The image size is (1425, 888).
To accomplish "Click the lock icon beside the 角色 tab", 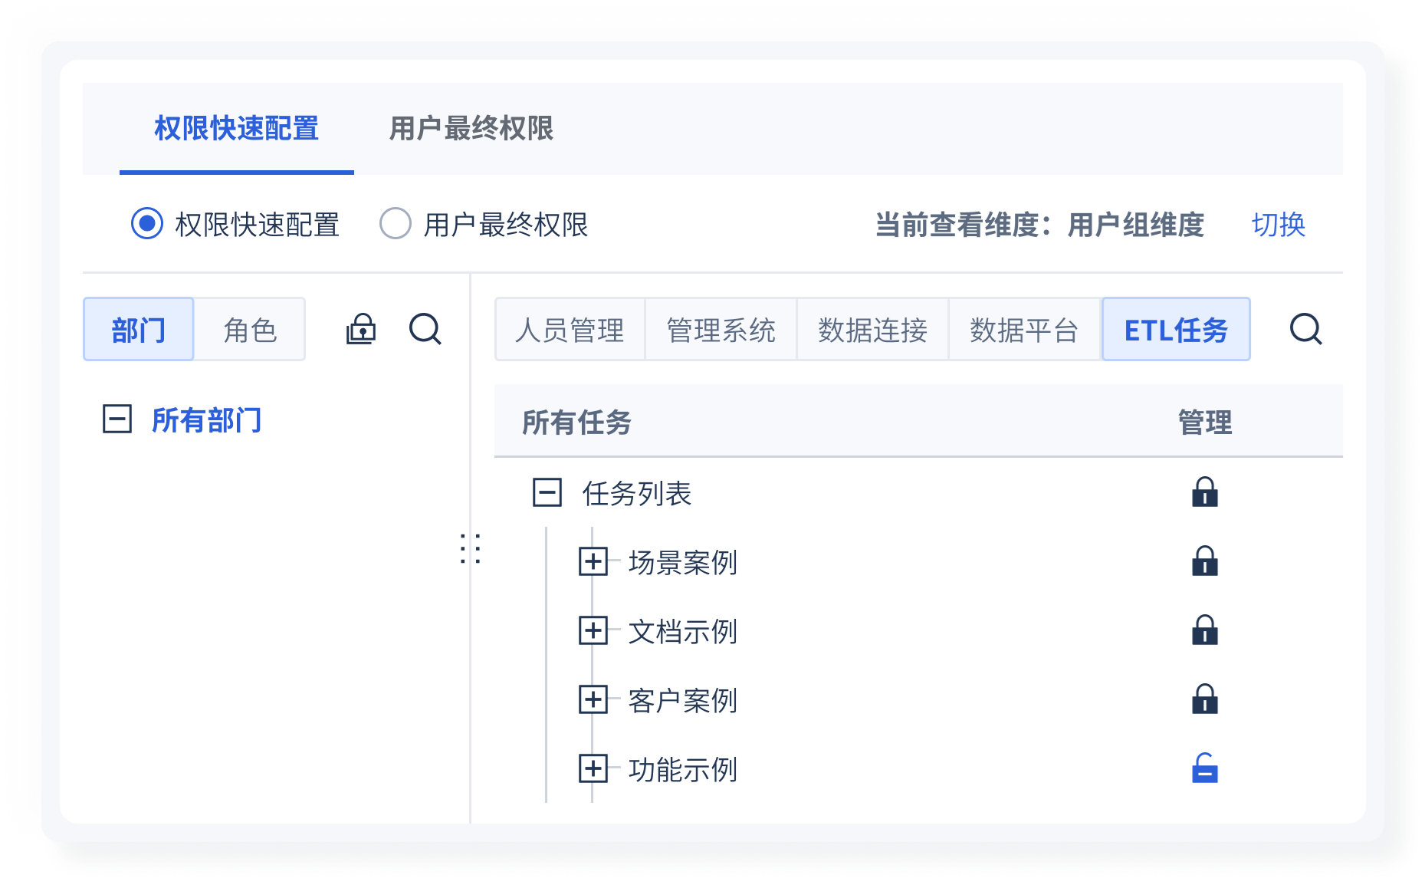I will [x=361, y=329].
